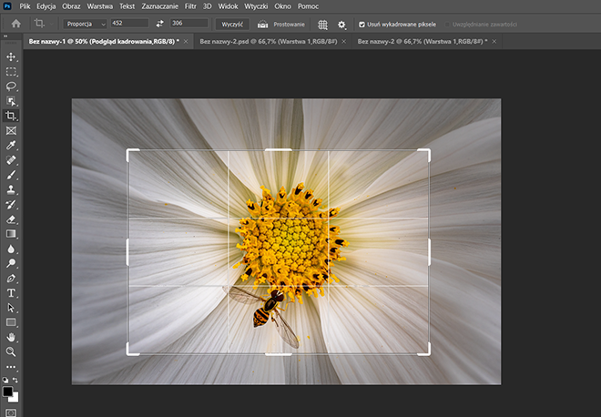Select the History Brush tool
601x417 pixels.
11,204
